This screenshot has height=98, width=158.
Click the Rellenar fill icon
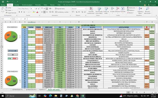(x=128, y=10)
